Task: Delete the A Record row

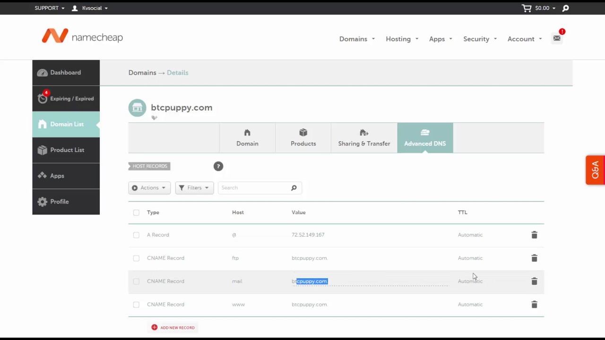Action: click(534, 235)
